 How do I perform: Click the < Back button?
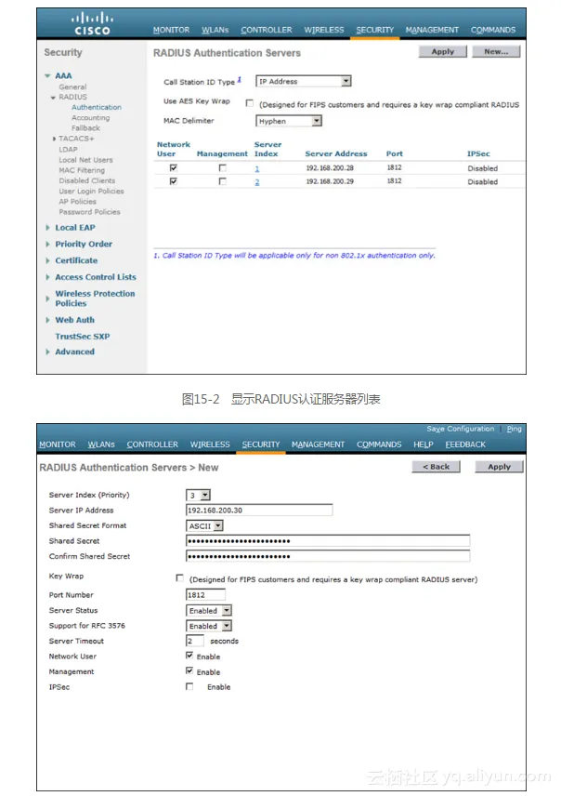(437, 467)
